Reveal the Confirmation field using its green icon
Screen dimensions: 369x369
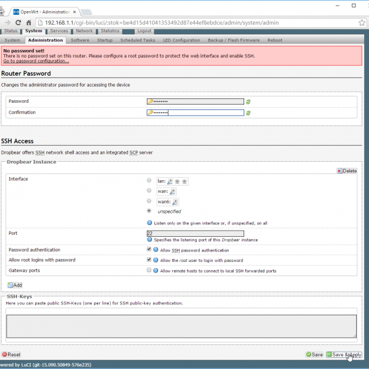click(x=248, y=113)
